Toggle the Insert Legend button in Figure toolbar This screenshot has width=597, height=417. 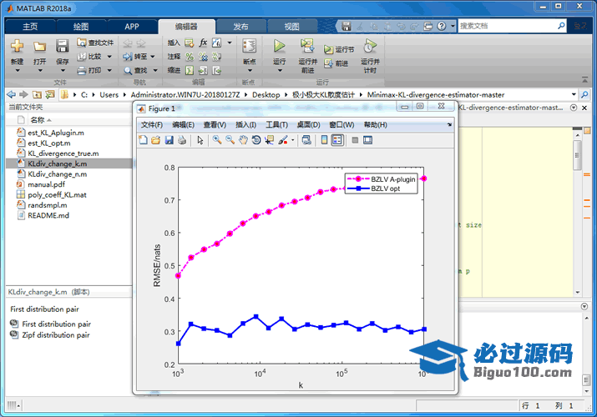coord(336,140)
